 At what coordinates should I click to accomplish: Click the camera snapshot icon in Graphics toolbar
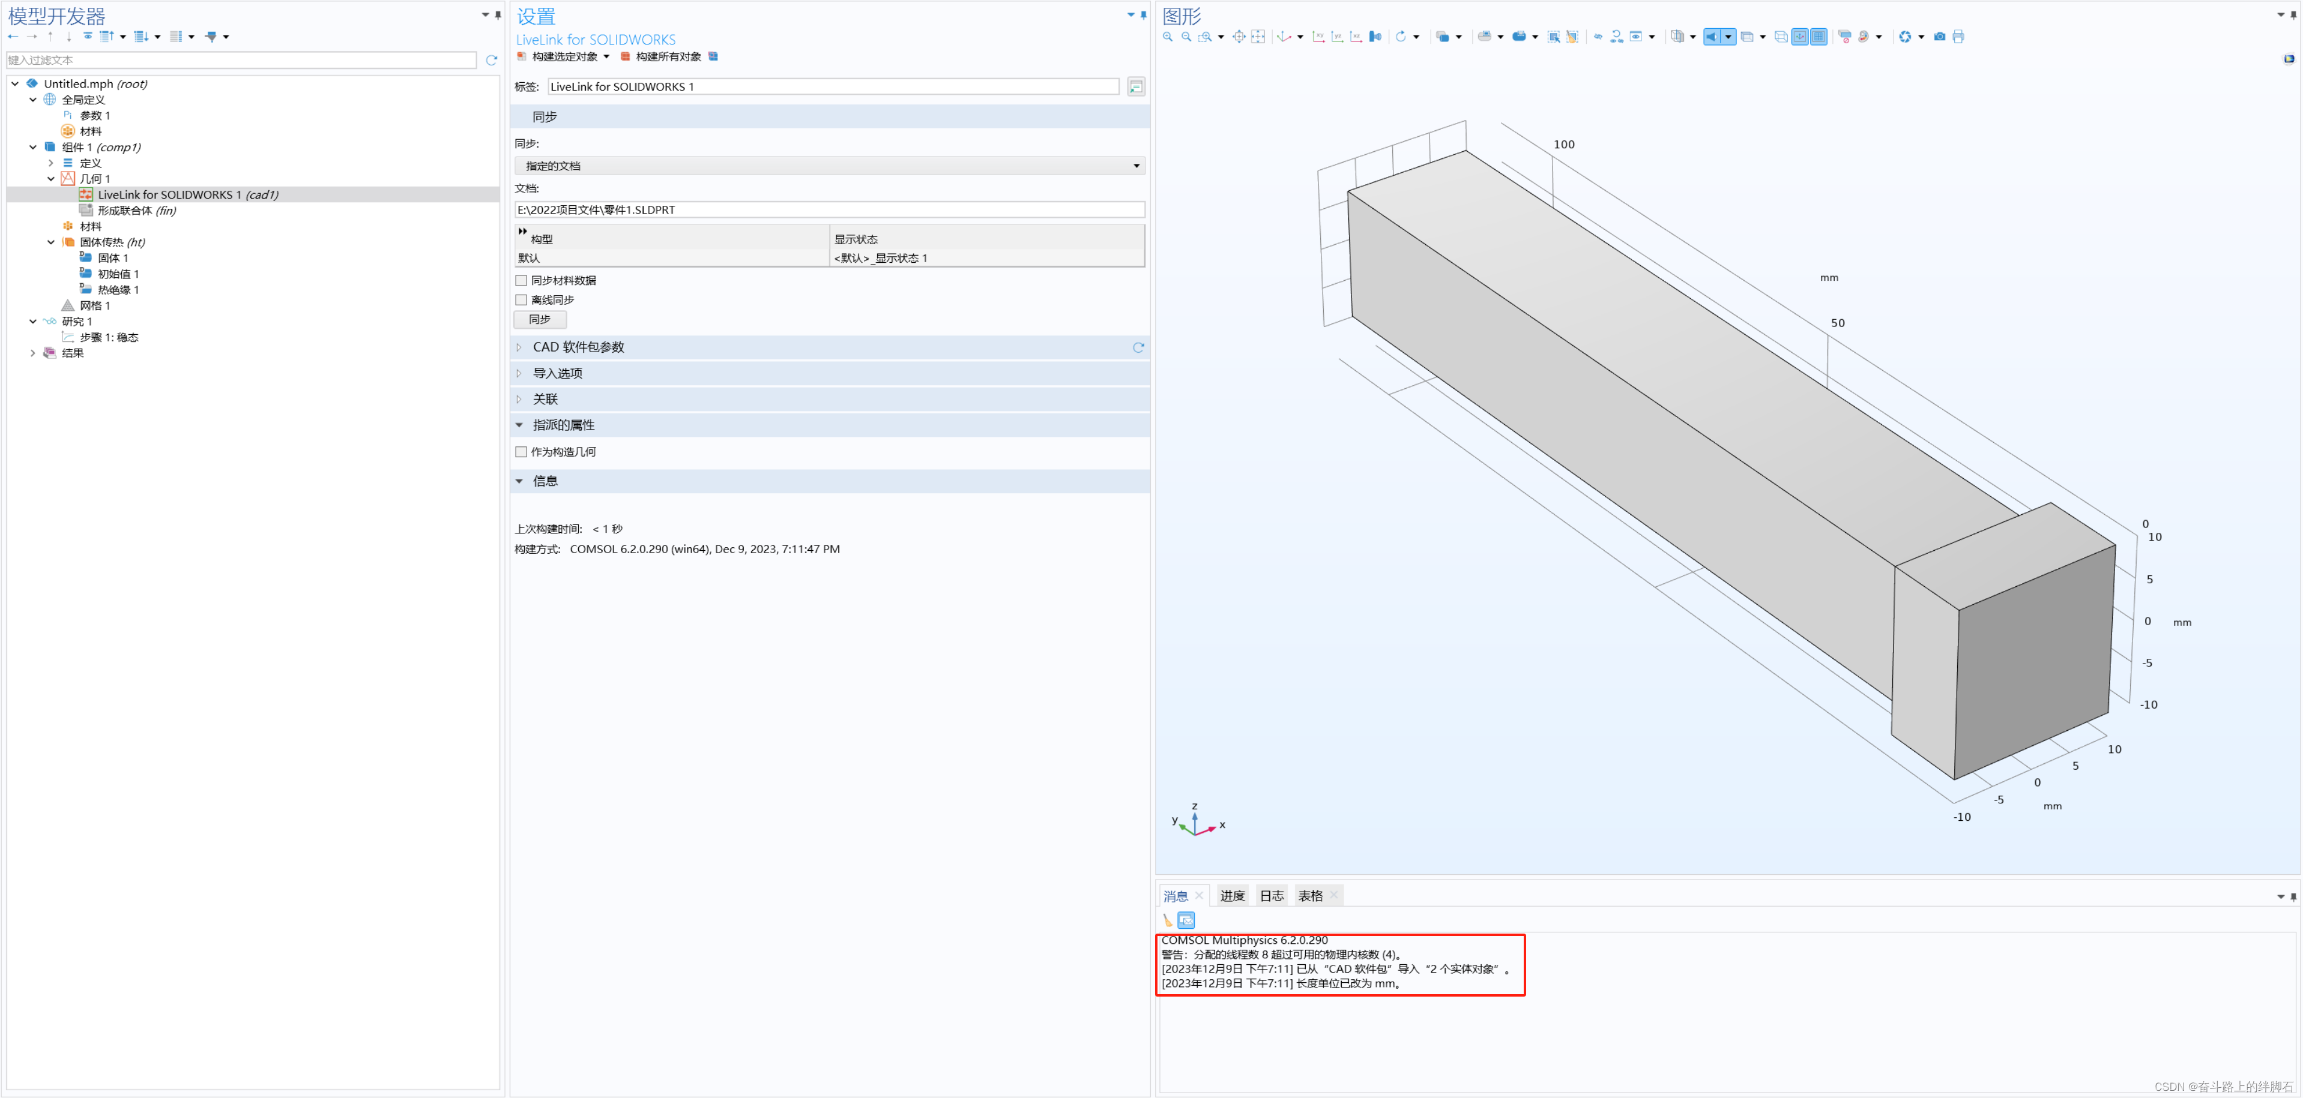1938,37
